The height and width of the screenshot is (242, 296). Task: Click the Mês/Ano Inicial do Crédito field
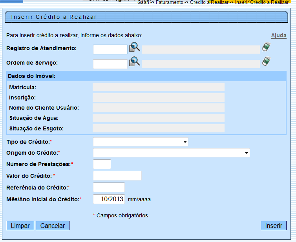click(x=109, y=199)
